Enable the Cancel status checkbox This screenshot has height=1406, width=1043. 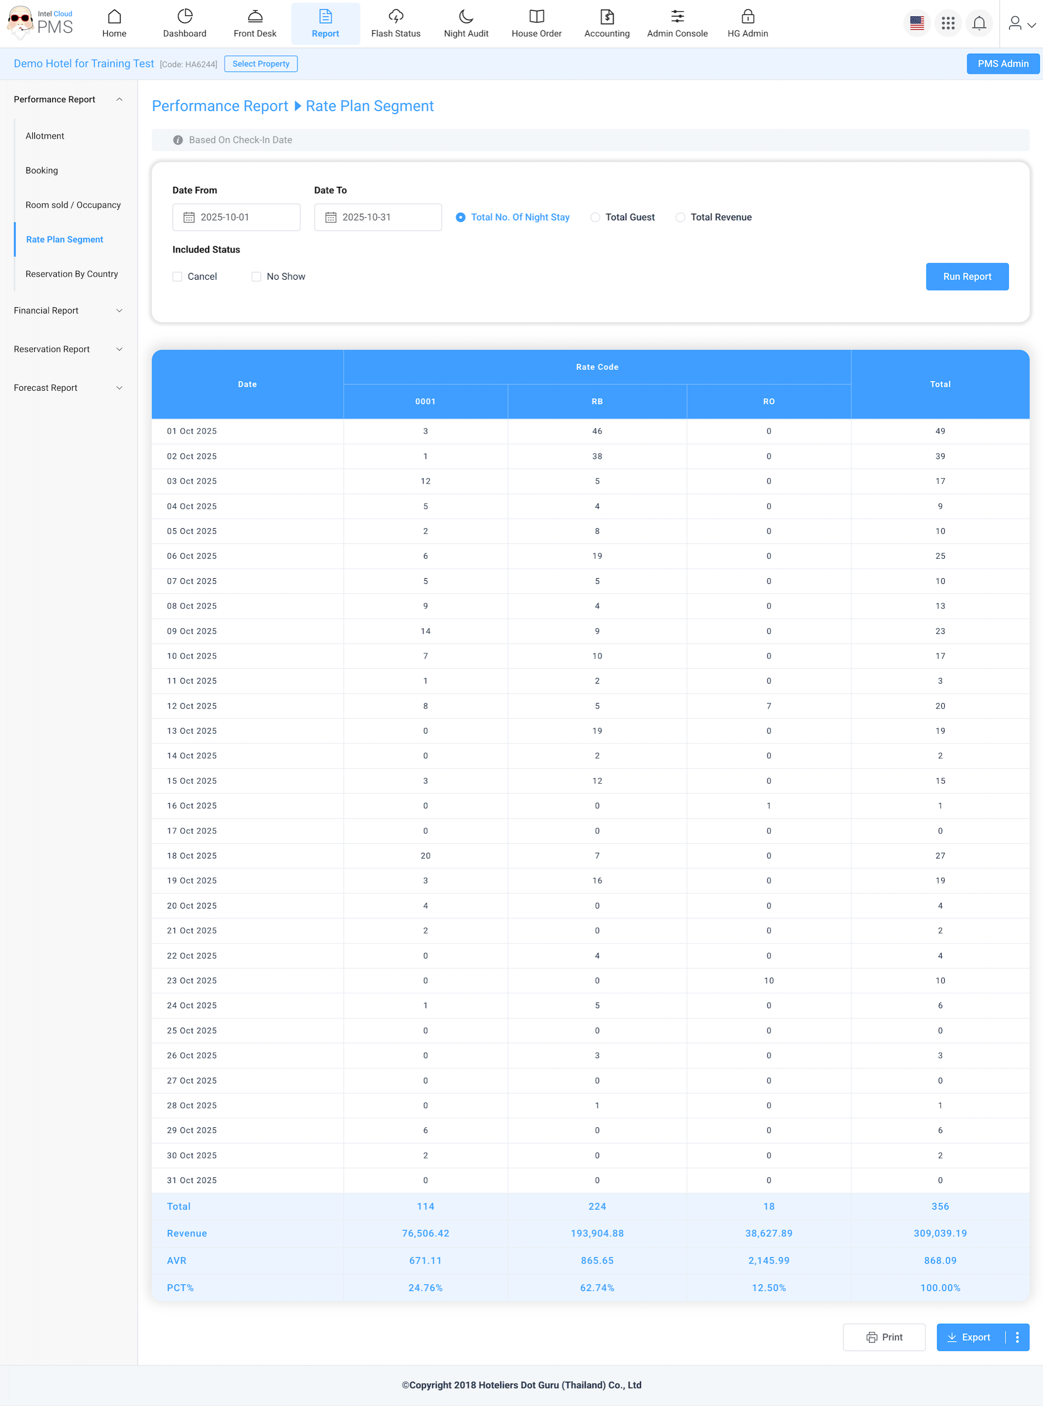click(x=177, y=277)
